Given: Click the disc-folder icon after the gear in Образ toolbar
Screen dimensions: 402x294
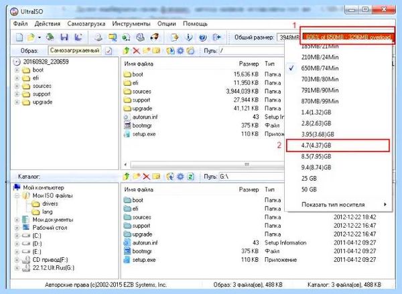Looking at the screenshot, I should click(x=190, y=51).
